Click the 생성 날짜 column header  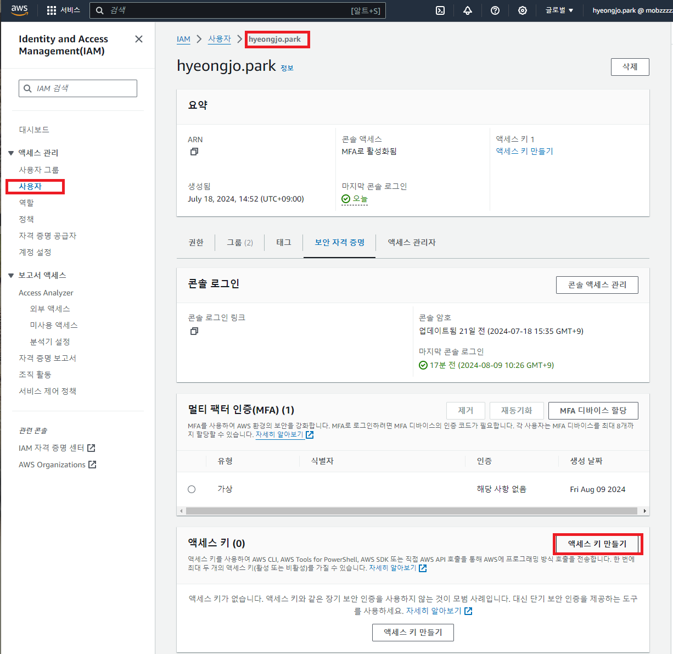click(x=586, y=461)
